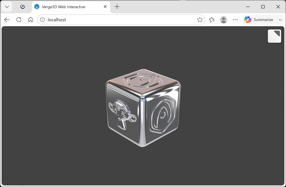Expand the Summarize dropdown chevron
This screenshot has height=187, width=286.
(280, 20)
